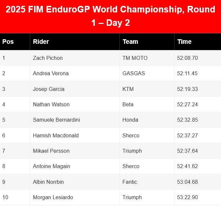The image size is (221, 206).
Task: Select rider Zach Pichon
Action: [48, 58]
